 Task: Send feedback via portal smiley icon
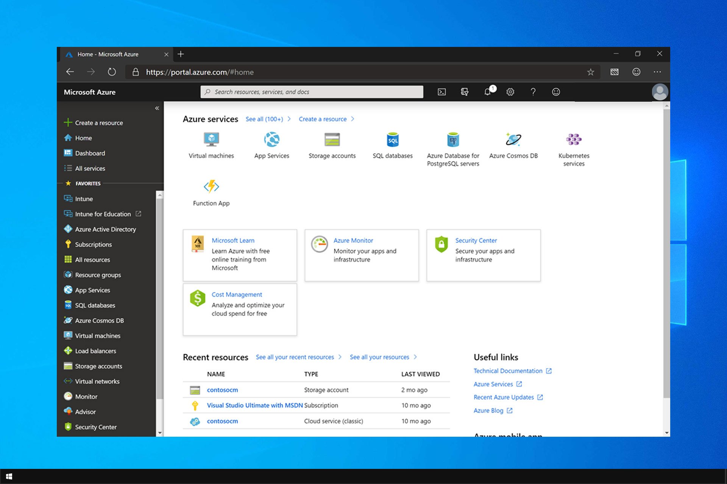(x=556, y=92)
